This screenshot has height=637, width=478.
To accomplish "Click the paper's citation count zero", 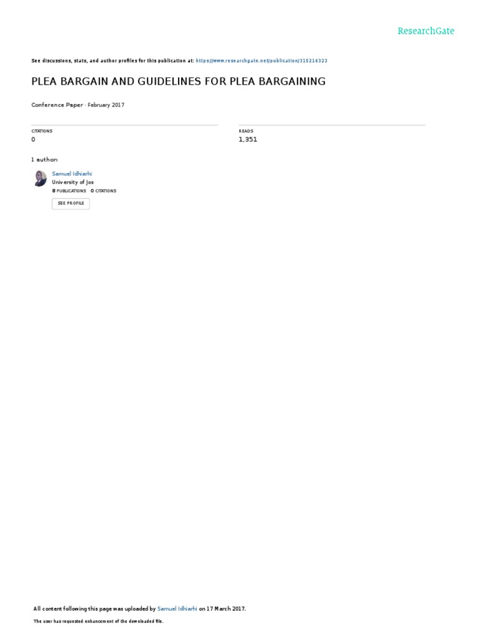I will 34,139.
